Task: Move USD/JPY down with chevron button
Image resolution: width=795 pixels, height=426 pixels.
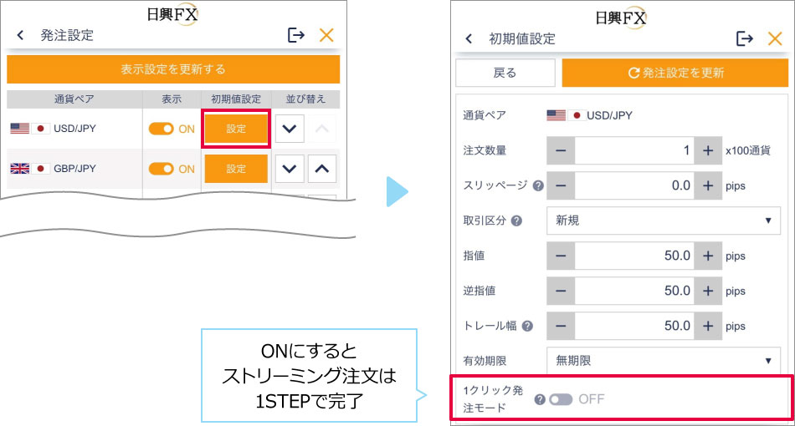Action: 290,129
